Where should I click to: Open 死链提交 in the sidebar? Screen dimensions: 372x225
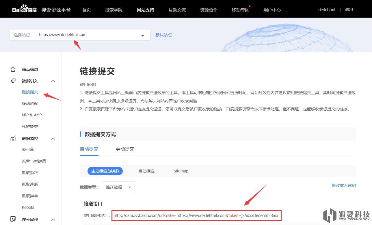coord(30,127)
